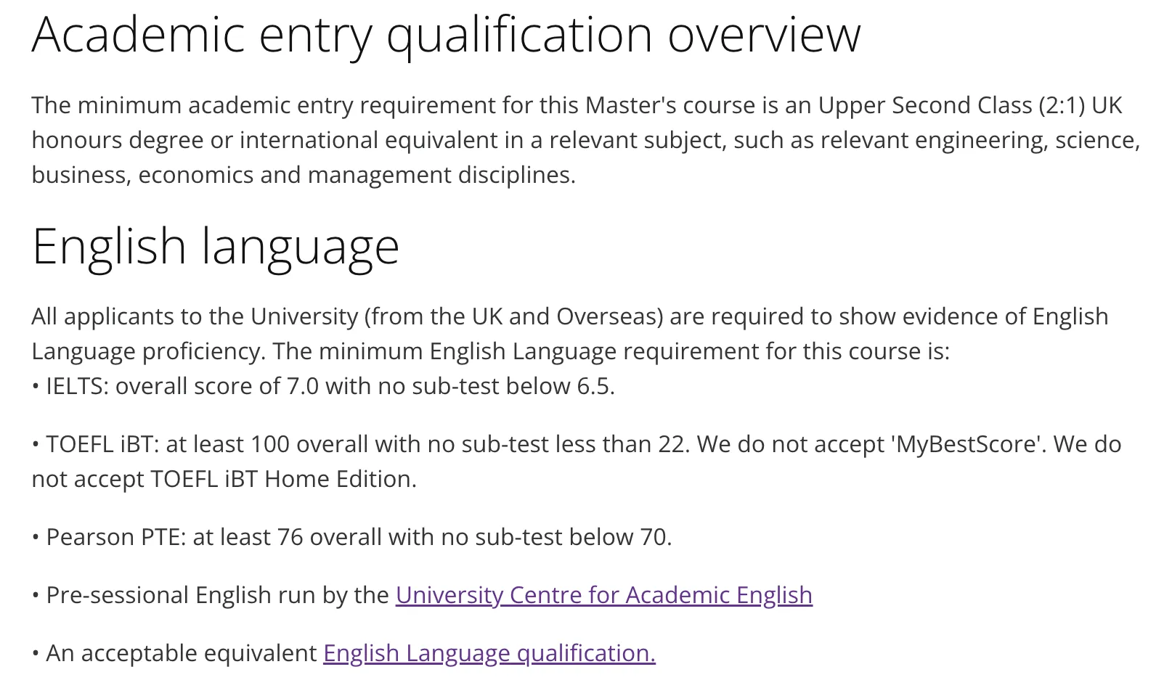Click the English language heading
This screenshot has width=1172, height=688.
pyautogui.click(x=216, y=246)
